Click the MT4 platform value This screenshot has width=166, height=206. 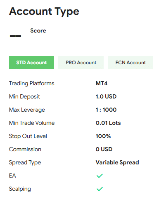coord(102,83)
